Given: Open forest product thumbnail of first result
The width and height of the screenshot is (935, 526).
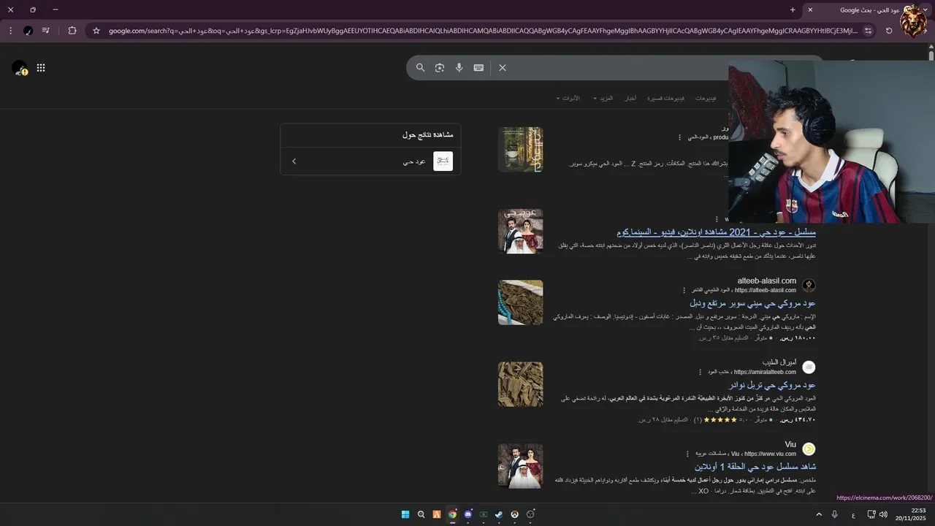Looking at the screenshot, I should tap(520, 150).
